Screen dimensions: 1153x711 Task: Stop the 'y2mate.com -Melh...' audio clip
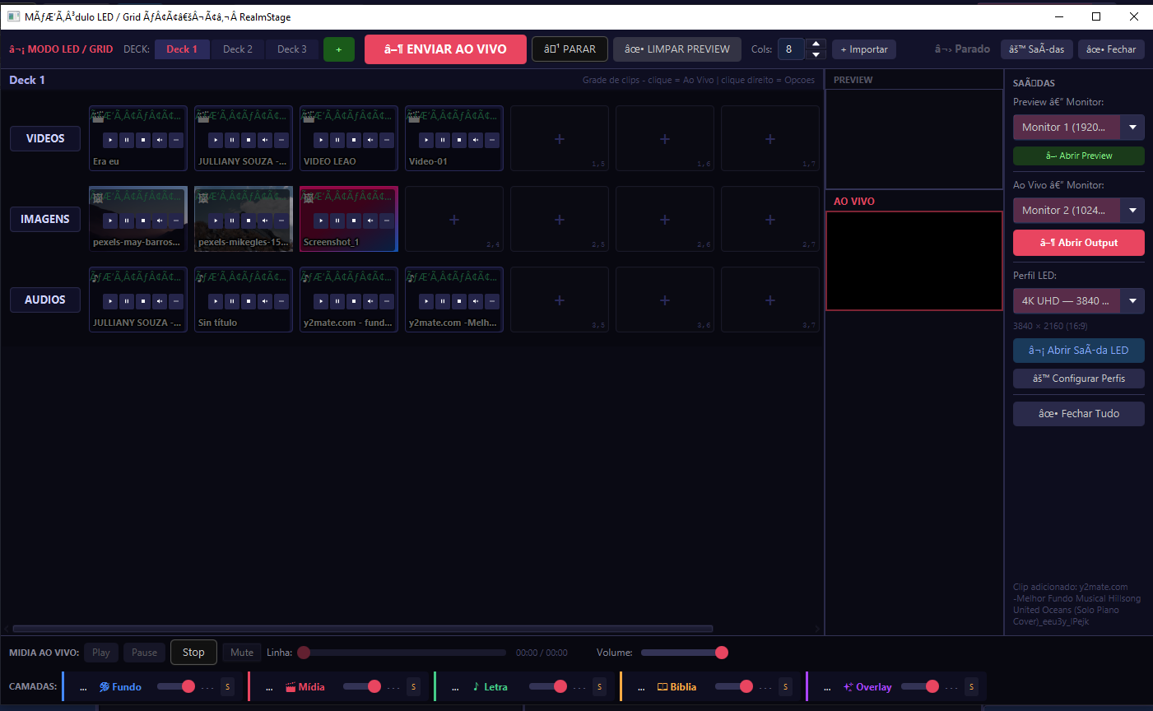click(459, 301)
